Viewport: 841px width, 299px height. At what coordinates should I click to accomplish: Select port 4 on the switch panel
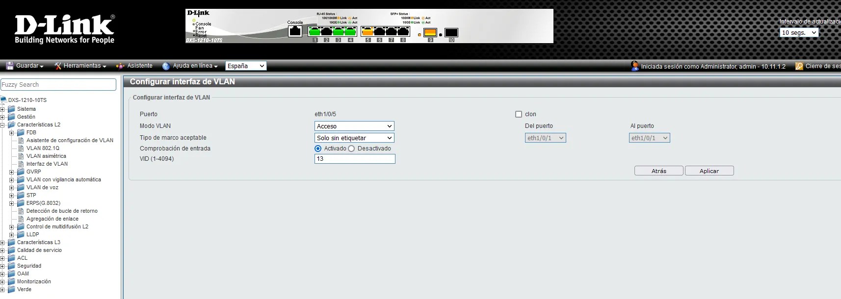[x=350, y=32]
